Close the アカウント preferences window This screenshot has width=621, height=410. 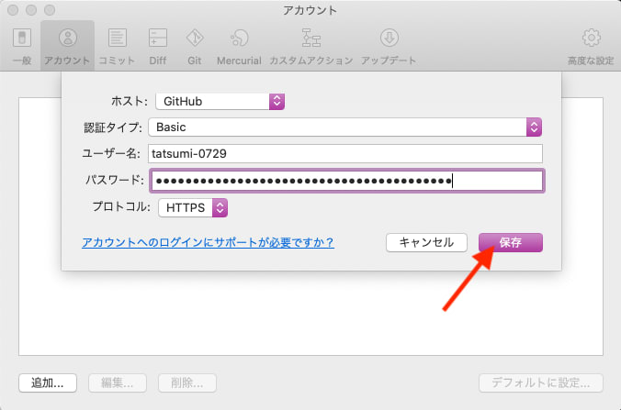13,10
